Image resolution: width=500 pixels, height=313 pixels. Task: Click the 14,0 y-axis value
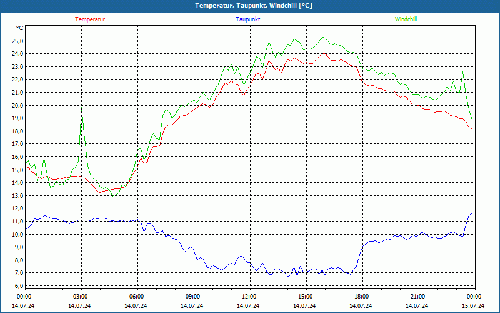click(17, 183)
